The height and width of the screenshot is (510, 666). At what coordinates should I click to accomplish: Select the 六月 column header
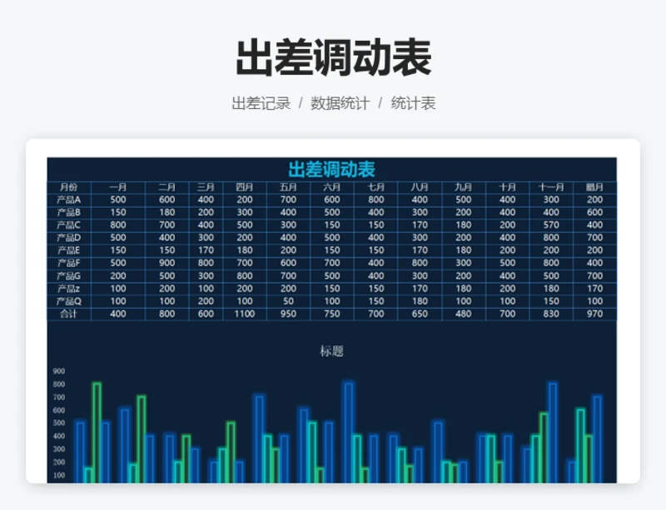(331, 187)
